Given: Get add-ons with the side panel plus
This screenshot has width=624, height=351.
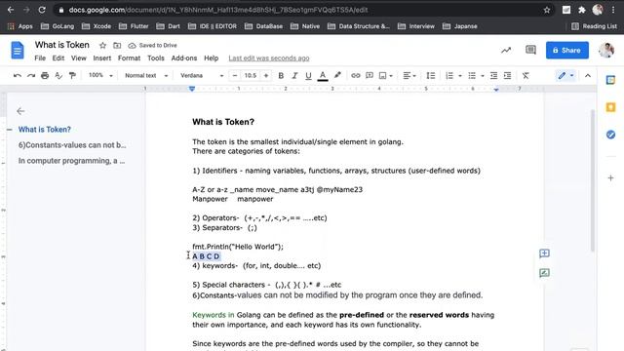Looking at the screenshot, I should click(x=611, y=177).
